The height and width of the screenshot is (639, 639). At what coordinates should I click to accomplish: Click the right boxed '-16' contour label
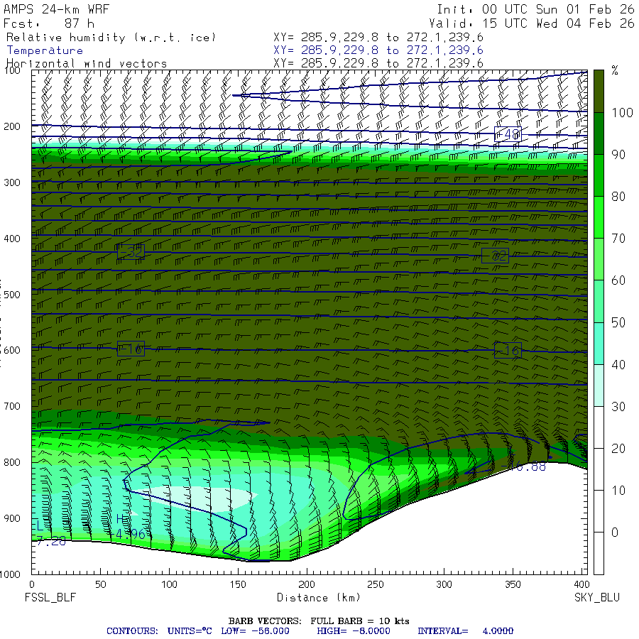tap(508, 351)
